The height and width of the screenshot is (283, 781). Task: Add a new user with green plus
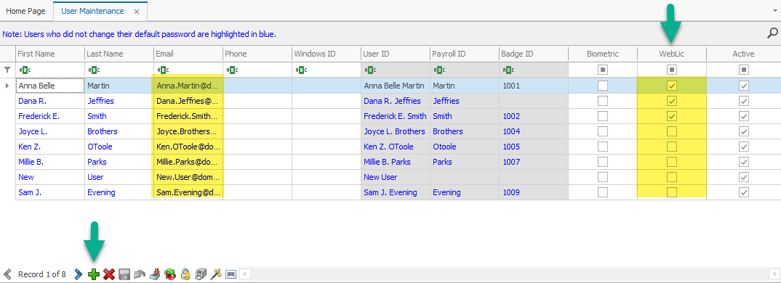click(93, 274)
